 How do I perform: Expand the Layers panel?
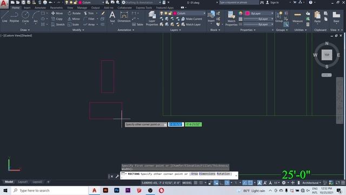(175, 30)
